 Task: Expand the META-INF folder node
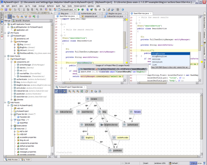15,131
